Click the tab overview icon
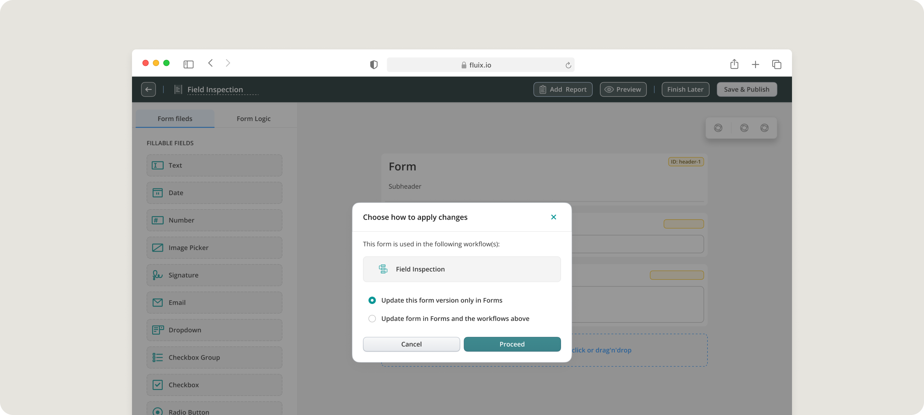 tap(776, 65)
